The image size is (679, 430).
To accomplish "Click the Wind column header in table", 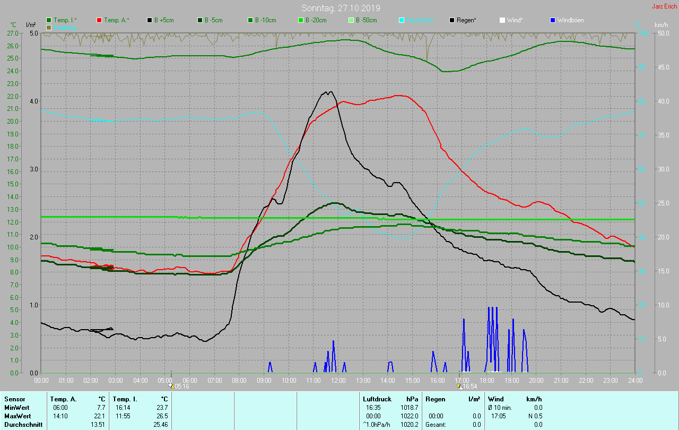I will point(495,399).
